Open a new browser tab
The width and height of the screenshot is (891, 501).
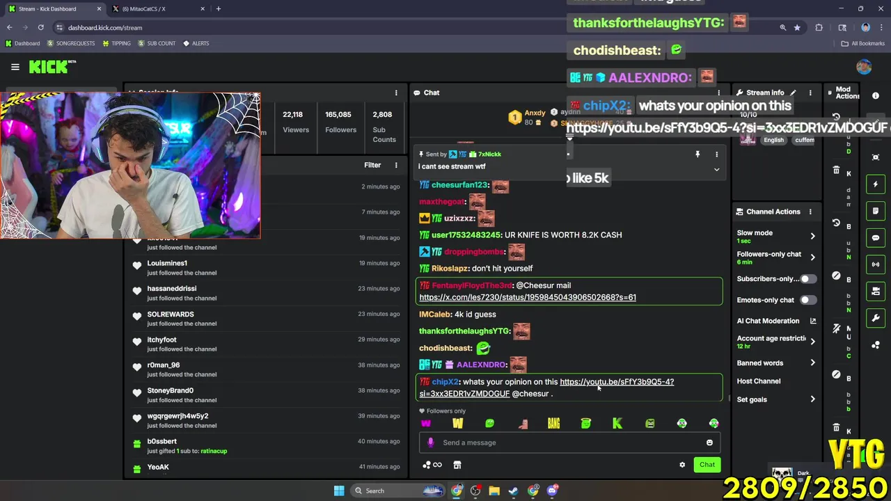click(218, 9)
